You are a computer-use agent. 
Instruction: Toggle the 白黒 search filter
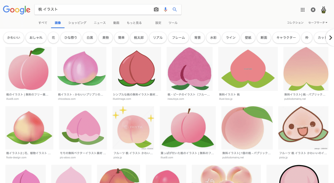pos(90,38)
